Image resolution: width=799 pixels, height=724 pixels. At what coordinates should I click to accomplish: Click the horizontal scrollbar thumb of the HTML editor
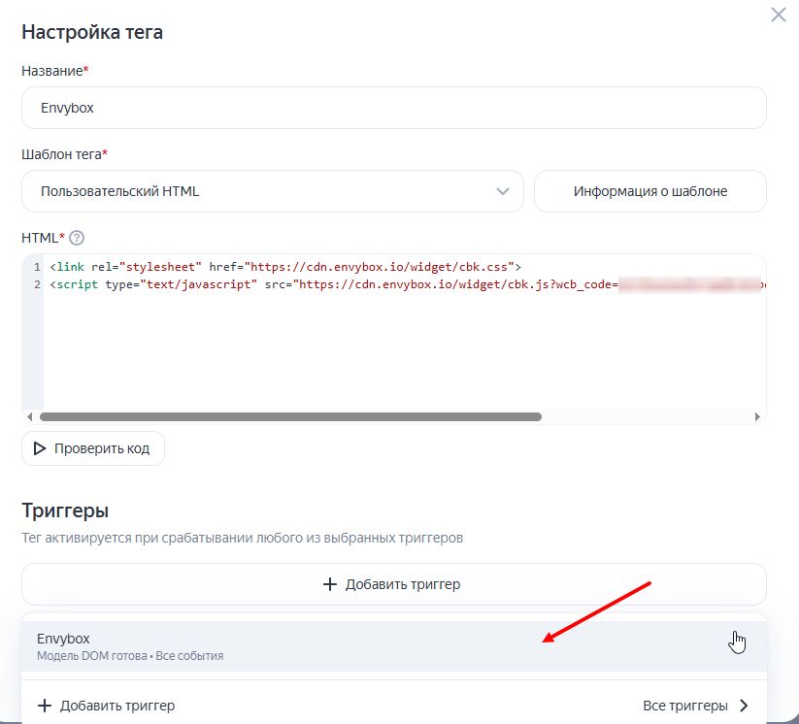point(290,416)
